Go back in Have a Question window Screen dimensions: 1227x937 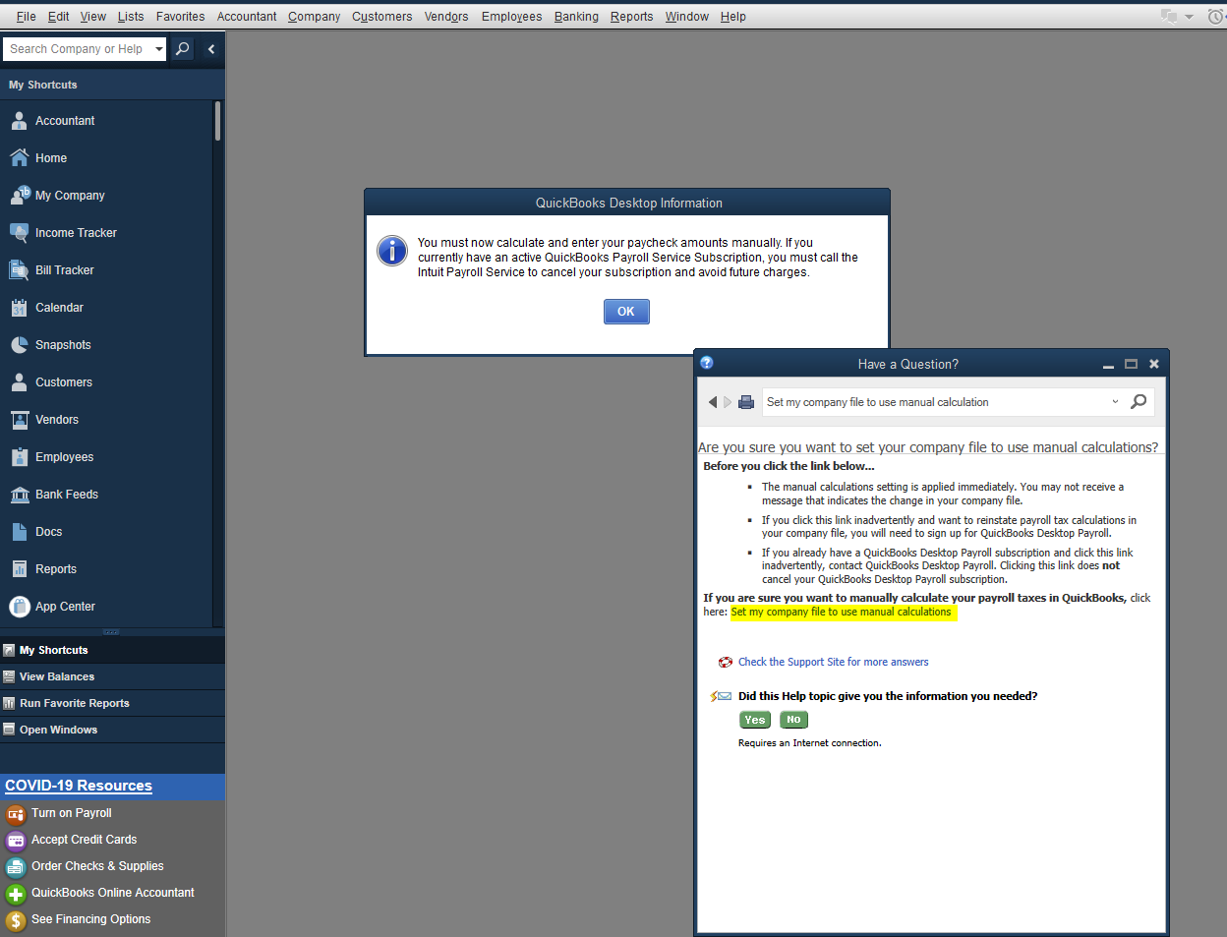713,402
